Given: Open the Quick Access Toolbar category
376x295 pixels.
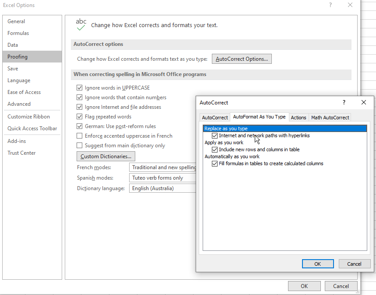Looking at the screenshot, I should tap(32, 128).
